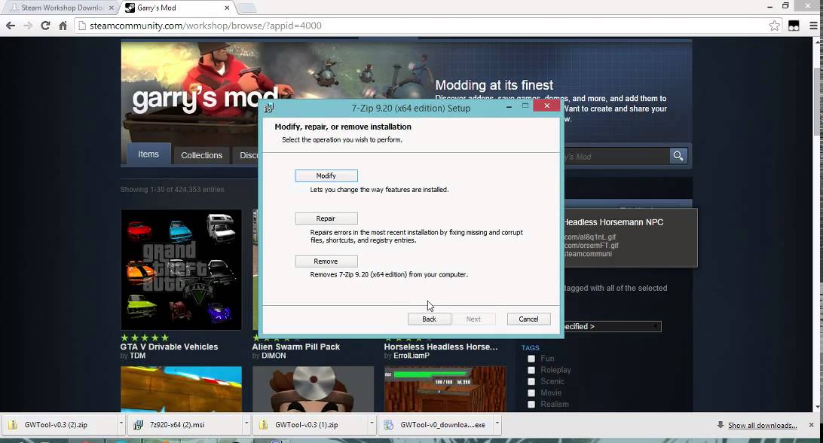Open author ErrolLiamP profile link
This screenshot has height=443, width=823.
click(x=411, y=356)
